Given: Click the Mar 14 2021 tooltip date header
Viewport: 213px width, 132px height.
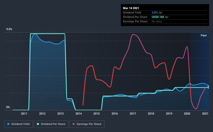Looking at the screenshot, I should click(131, 8).
